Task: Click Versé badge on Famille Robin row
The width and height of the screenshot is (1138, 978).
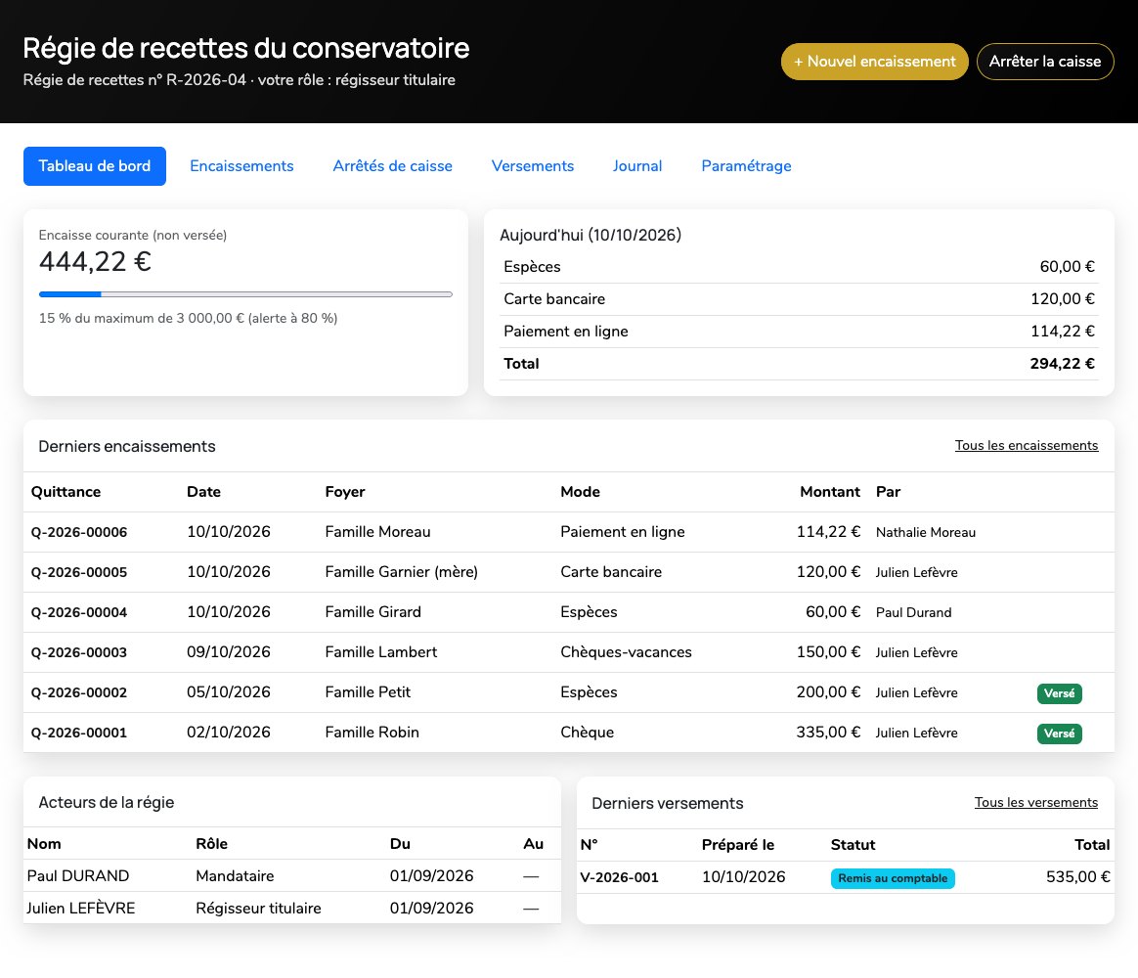Action: 1059,733
